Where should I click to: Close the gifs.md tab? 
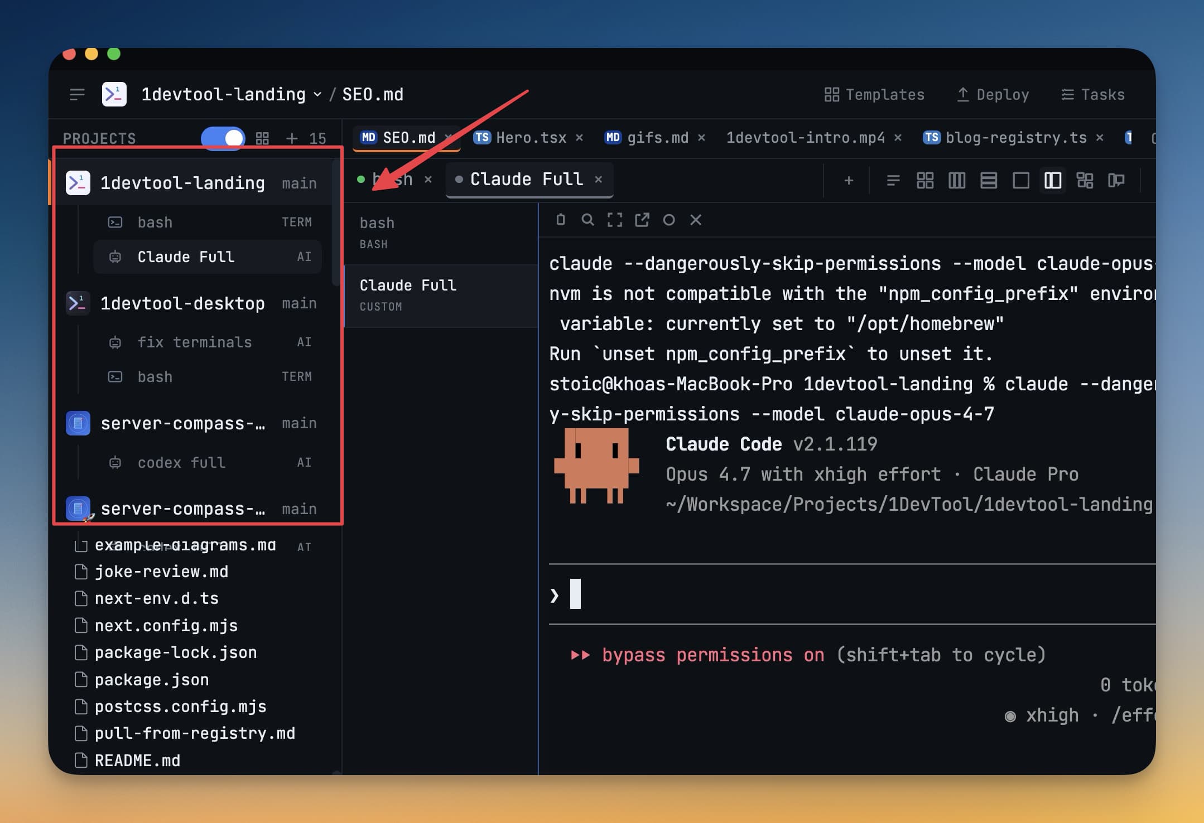[x=702, y=138]
